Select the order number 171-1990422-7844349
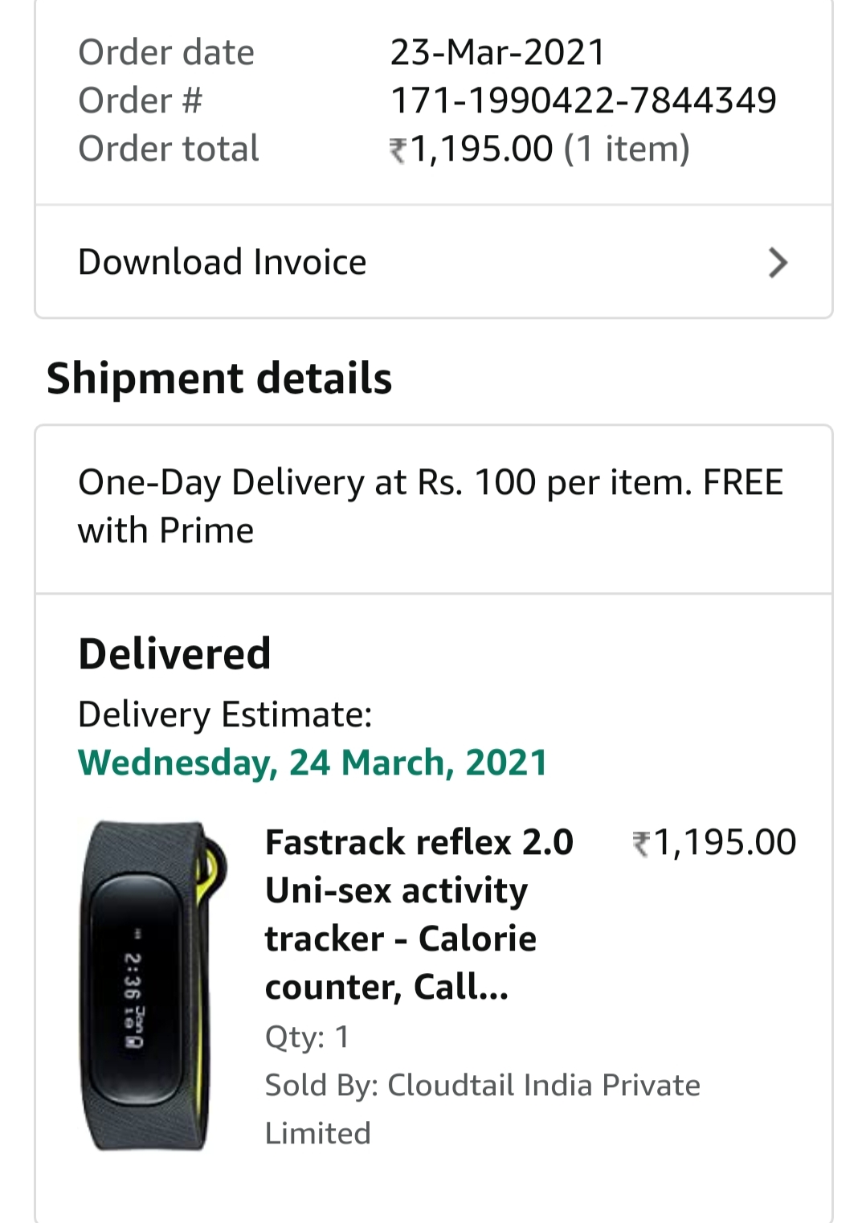Image resolution: width=862 pixels, height=1223 pixels. point(583,101)
